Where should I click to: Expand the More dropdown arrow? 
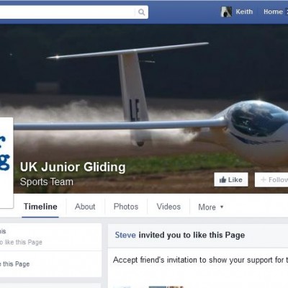[x=222, y=207]
